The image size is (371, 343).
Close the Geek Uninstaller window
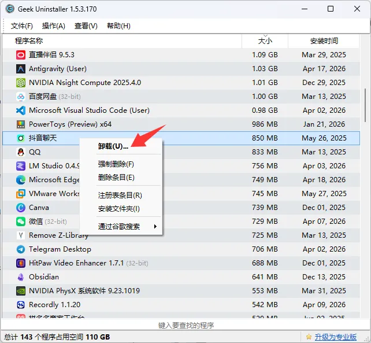(x=357, y=9)
